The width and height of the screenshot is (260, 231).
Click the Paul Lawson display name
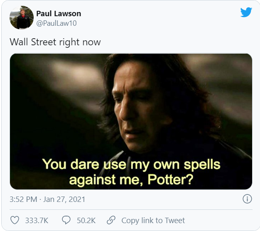(x=59, y=14)
